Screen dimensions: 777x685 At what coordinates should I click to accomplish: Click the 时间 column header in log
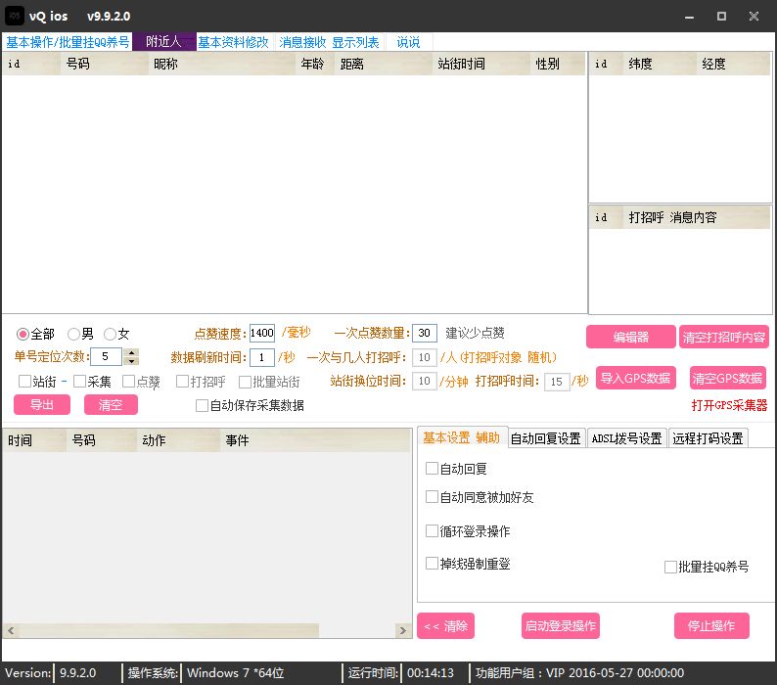coord(34,440)
